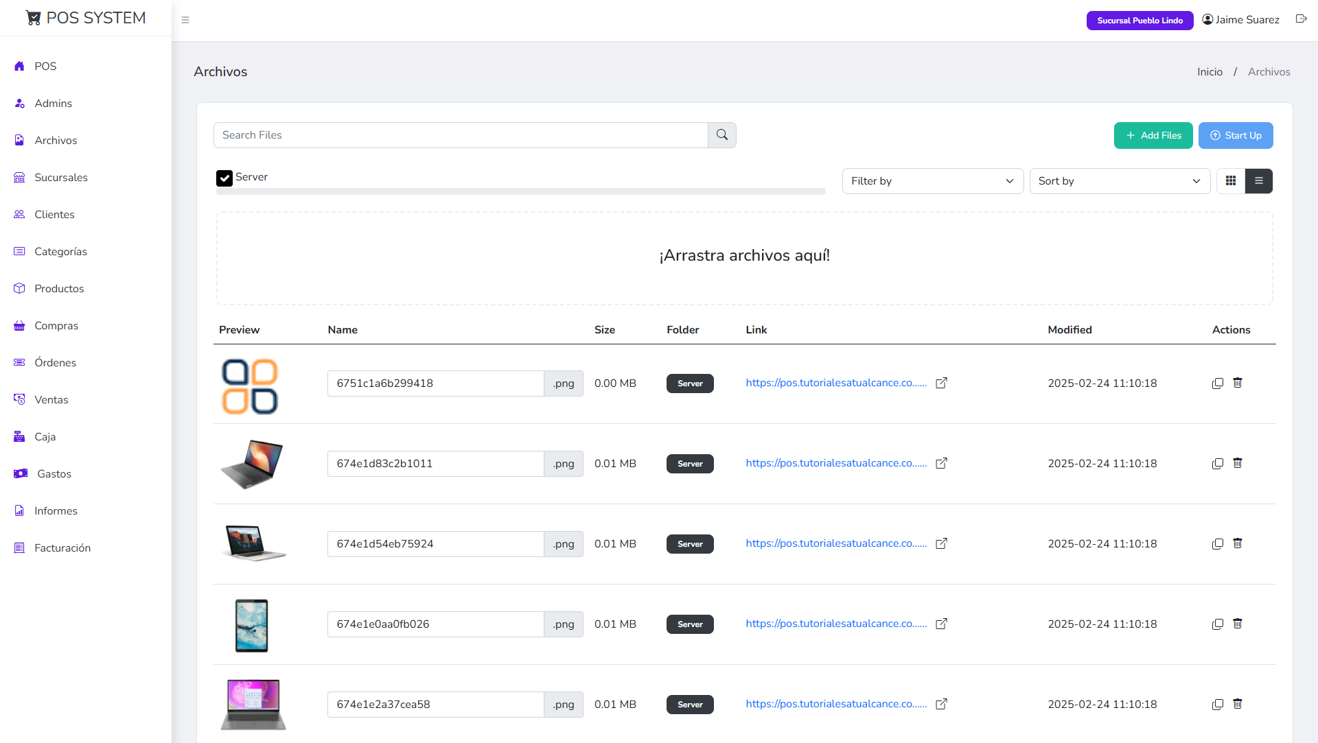
Task: Switch to list view icon
Action: coord(1258,181)
